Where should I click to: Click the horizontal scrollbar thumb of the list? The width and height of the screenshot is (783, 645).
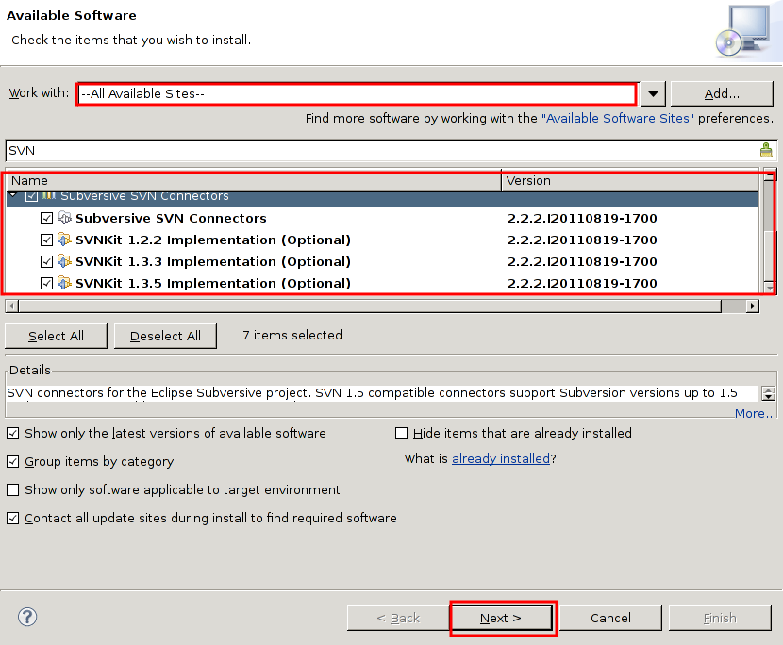pyautogui.click(x=370, y=306)
